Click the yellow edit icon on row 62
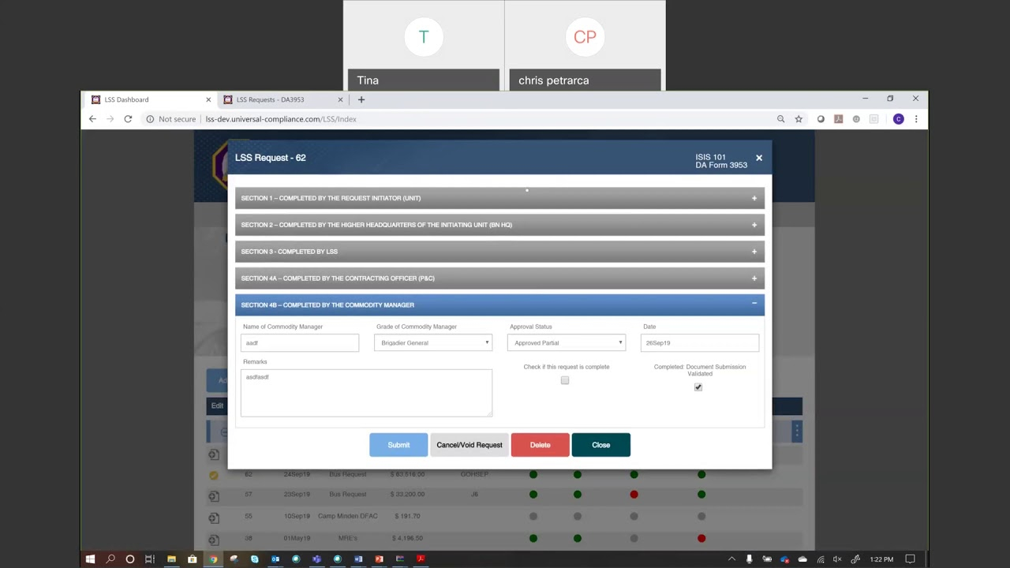This screenshot has width=1010, height=568. [x=214, y=475]
